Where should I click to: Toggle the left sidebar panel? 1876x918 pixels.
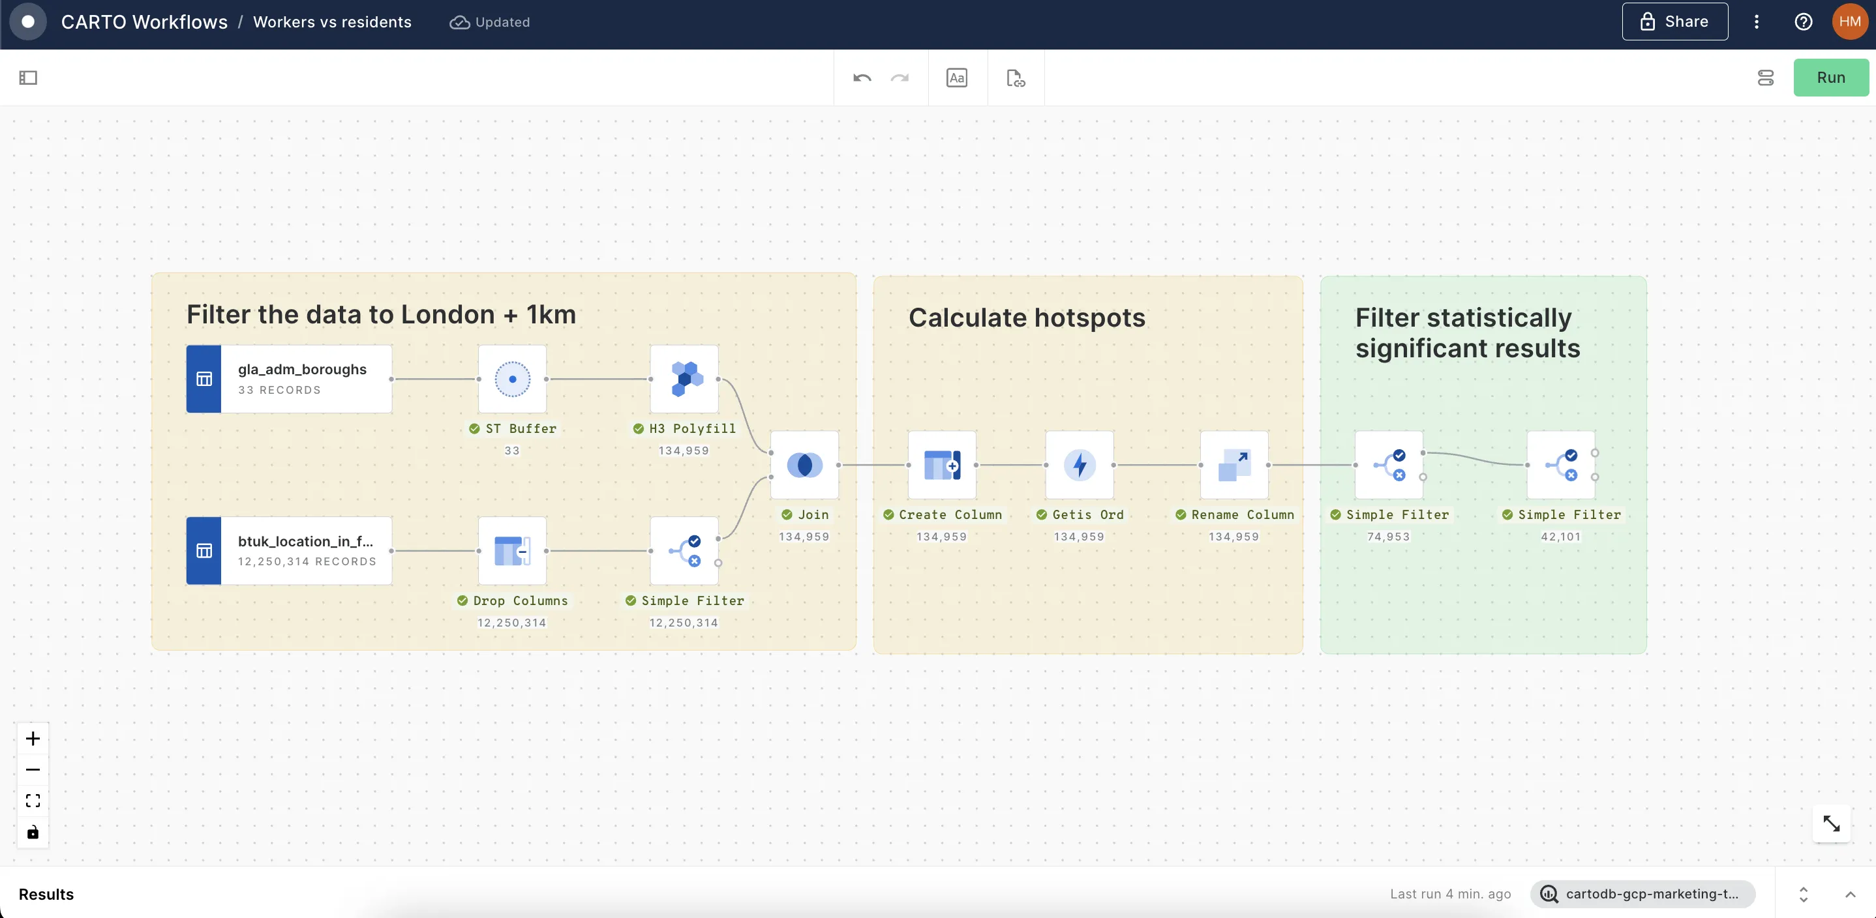coord(27,78)
